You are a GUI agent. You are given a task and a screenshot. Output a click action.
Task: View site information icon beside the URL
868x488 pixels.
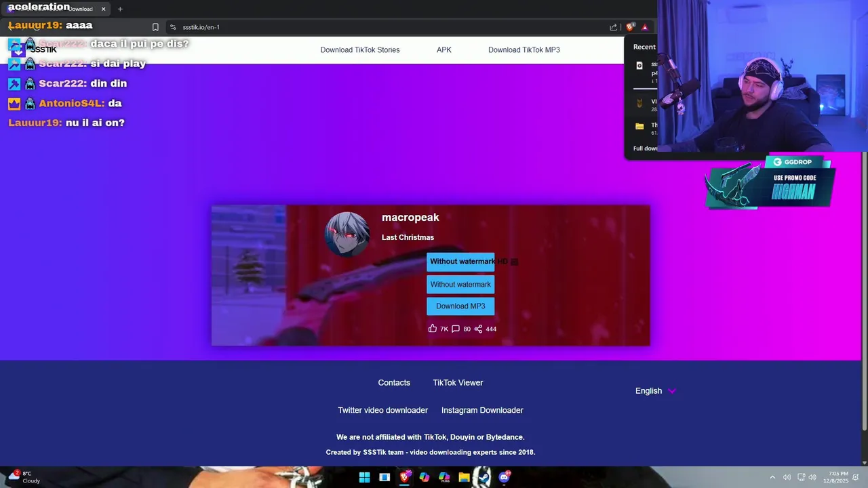click(173, 27)
